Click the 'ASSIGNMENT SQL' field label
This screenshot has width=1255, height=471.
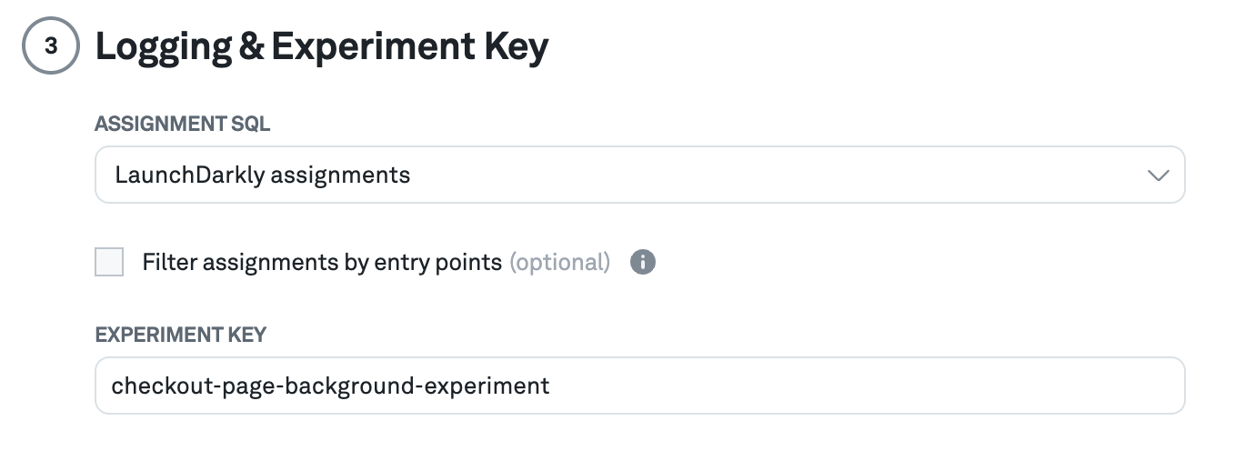(182, 125)
